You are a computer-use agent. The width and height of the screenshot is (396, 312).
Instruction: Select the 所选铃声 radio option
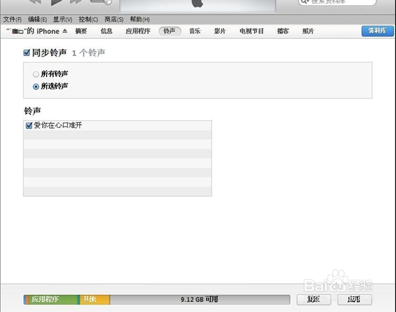tap(36, 86)
